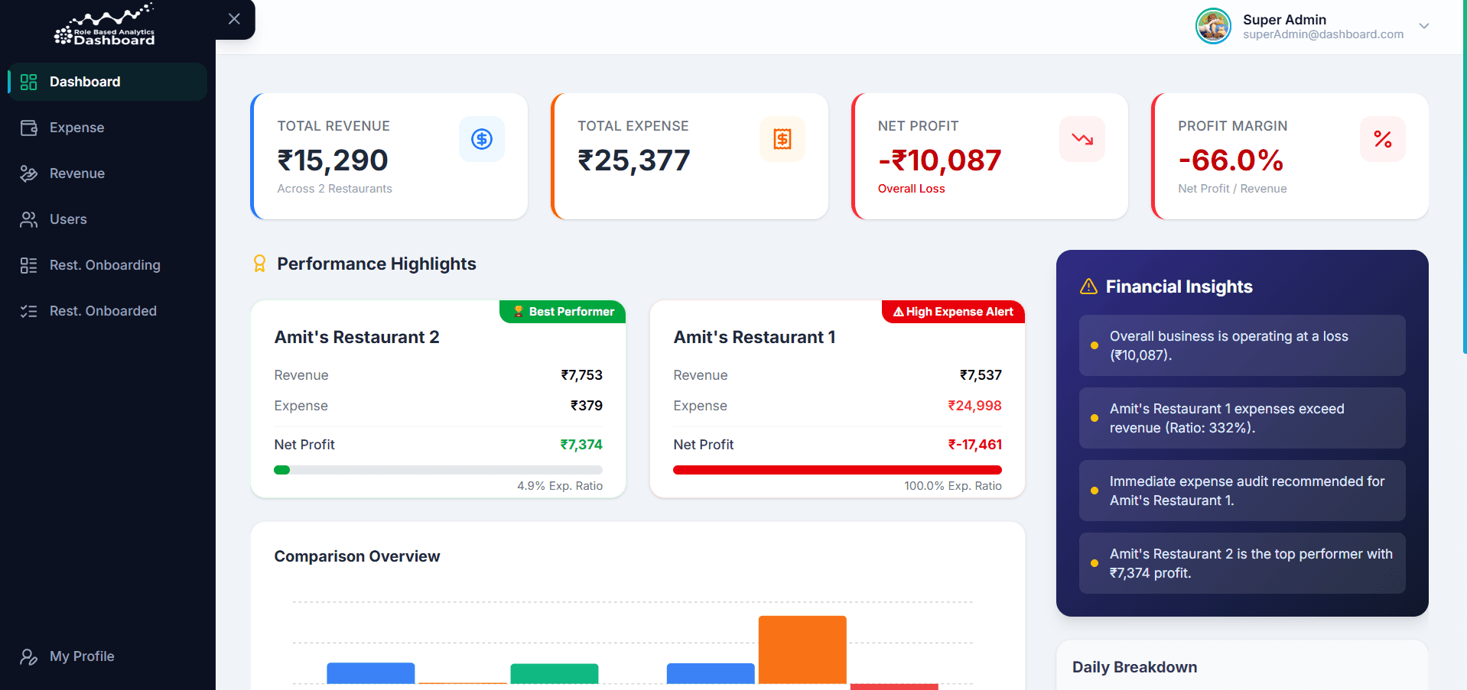Open My Profile link in sidebar
This screenshot has width=1467, height=690.
[107, 656]
